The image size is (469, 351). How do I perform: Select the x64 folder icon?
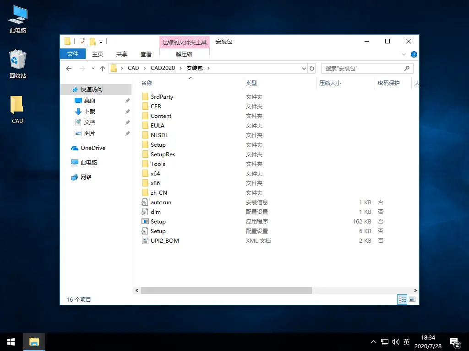pos(145,173)
